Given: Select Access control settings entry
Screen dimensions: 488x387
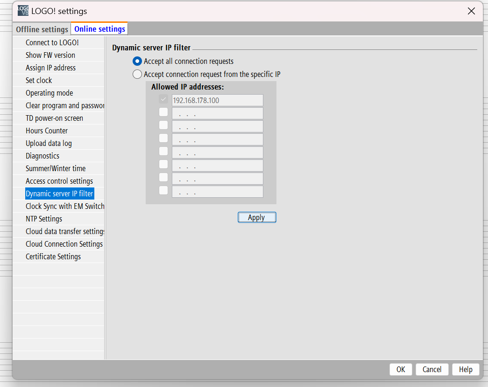Looking at the screenshot, I should click(x=58, y=181).
